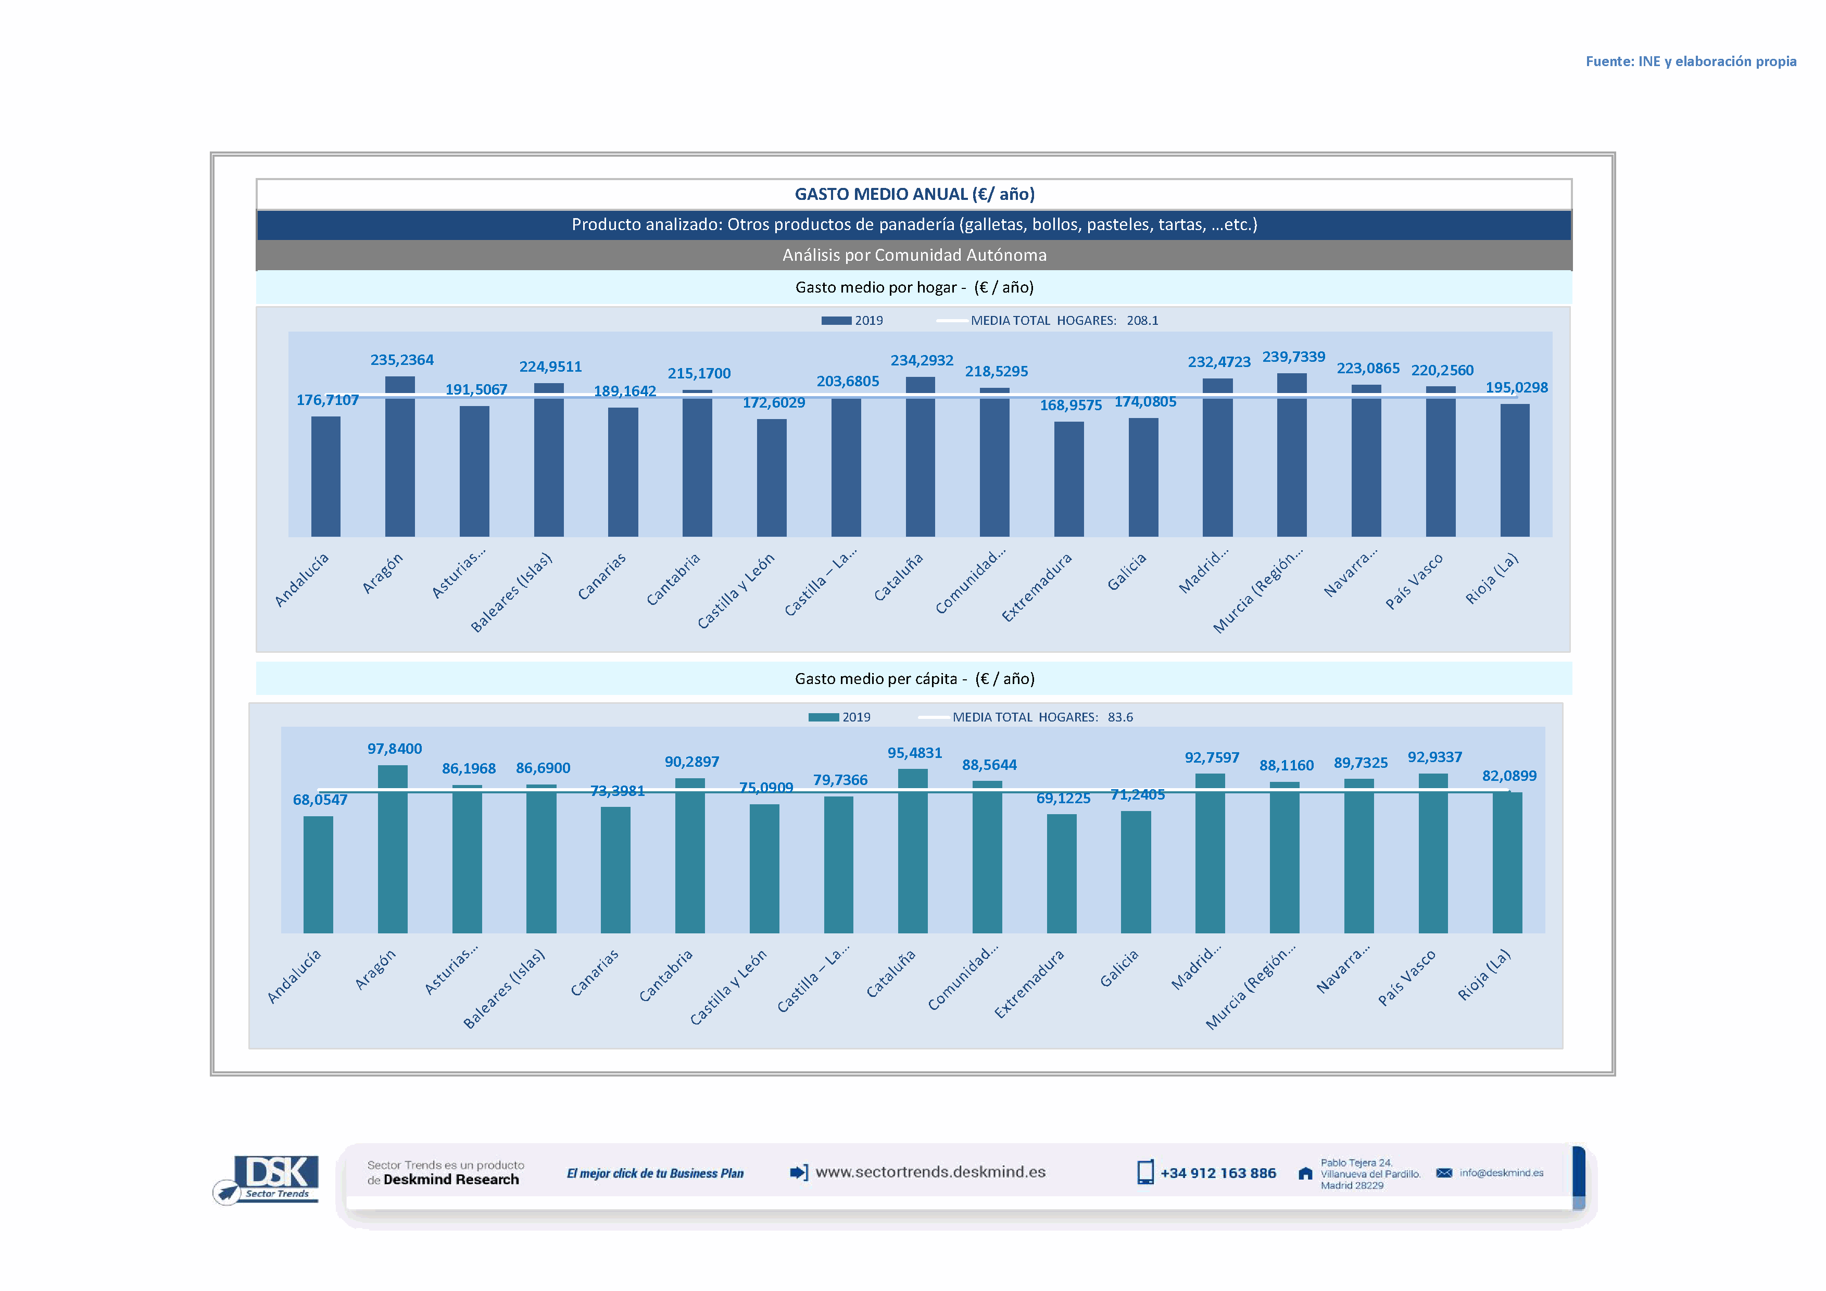Click the GASTO MEDIO ANUAL title header
Viewport: 1826px width, 1291px height.
914,194
